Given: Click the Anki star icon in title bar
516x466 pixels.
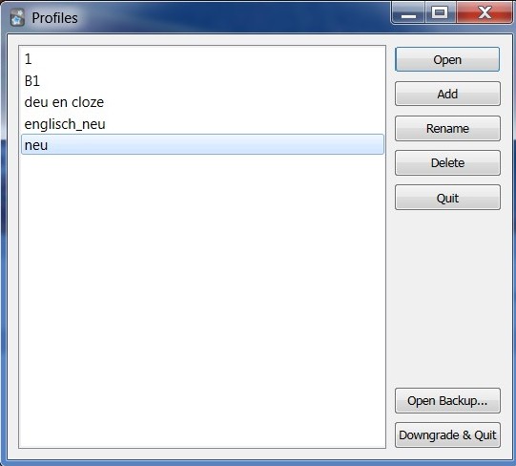Looking at the screenshot, I should pos(17,18).
